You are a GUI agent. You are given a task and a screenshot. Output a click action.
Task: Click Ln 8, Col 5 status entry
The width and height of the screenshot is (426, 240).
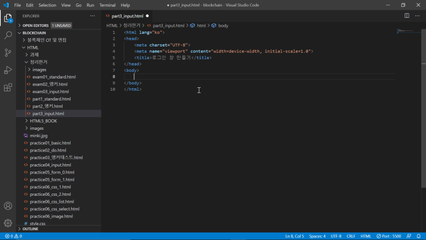coord(295,236)
